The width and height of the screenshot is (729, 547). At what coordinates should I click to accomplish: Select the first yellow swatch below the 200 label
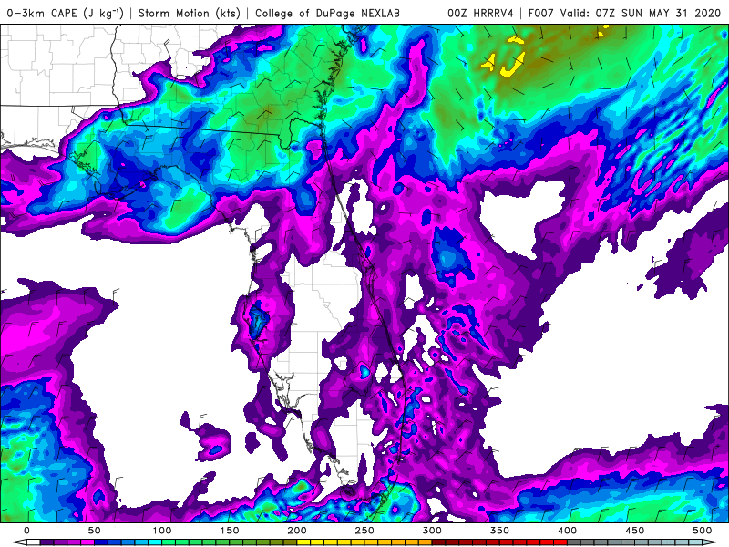[x=303, y=542]
